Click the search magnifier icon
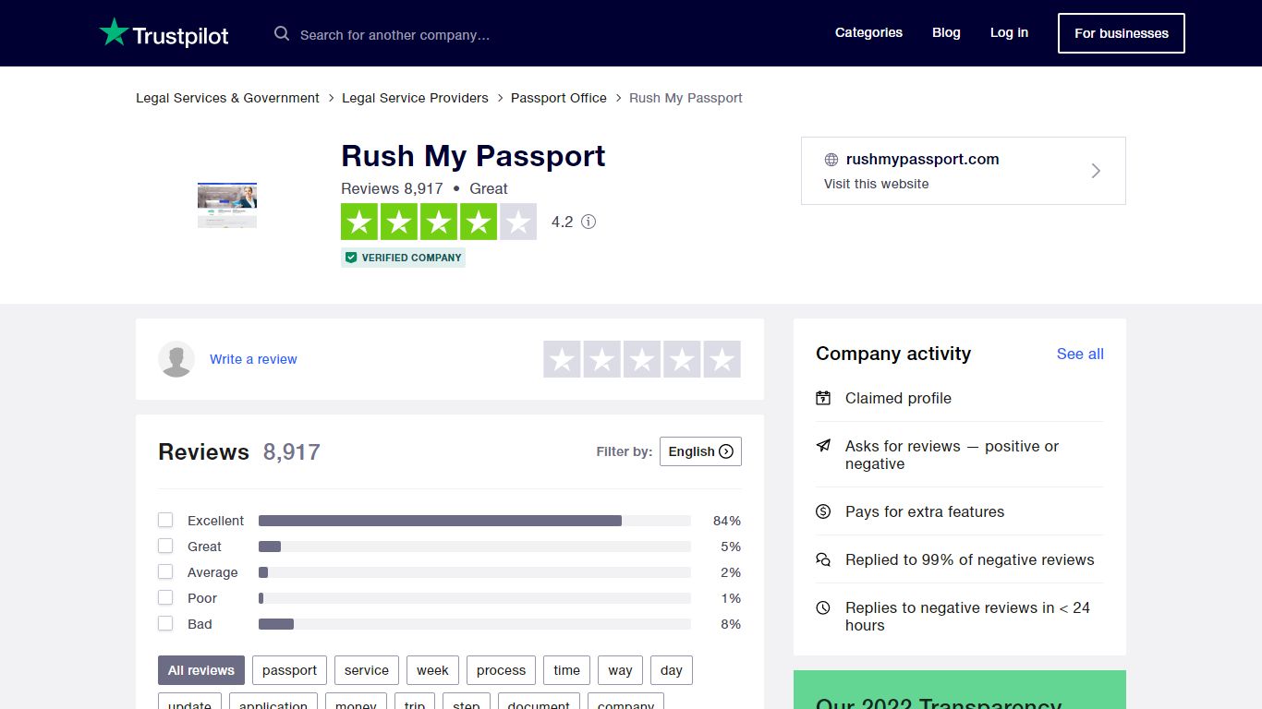The height and width of the screenshot is (709, 1262). [282, 34]
